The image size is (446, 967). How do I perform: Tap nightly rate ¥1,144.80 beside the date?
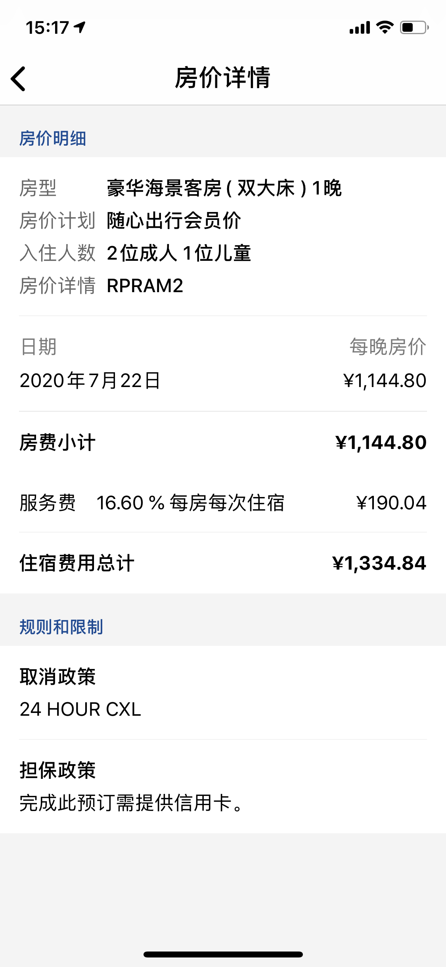point(385,381)
